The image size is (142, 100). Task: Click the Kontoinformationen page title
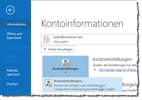coord(82,24)
